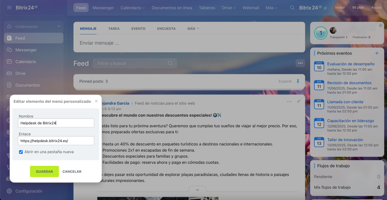
Task: Open Webmail in the top menu
Action: click(251, 8)
